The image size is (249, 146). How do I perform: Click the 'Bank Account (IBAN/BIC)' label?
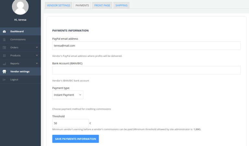(x=67, y=63)
